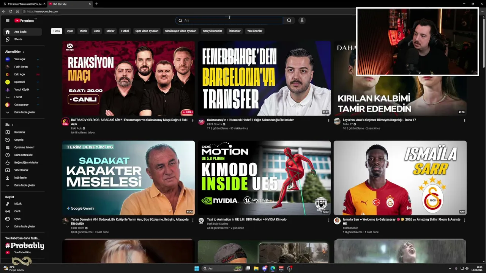Select the Tümü filter chip
This screenshot has width=486, height=273.
(x=57, y=31)
